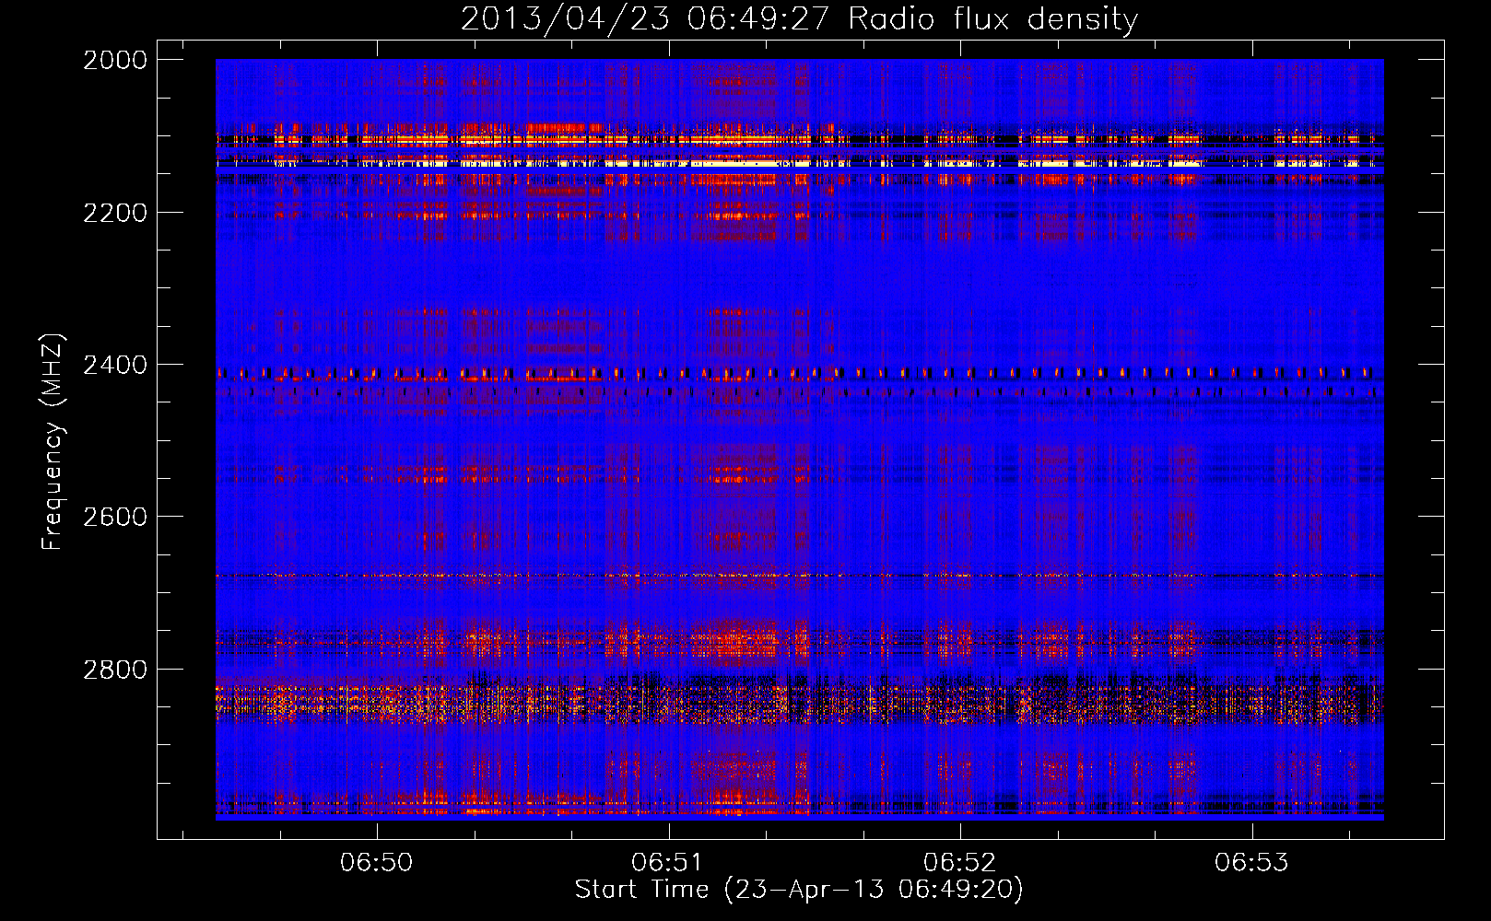
Task: Click the 06:50 time tick label
Action: click(376, 862)
